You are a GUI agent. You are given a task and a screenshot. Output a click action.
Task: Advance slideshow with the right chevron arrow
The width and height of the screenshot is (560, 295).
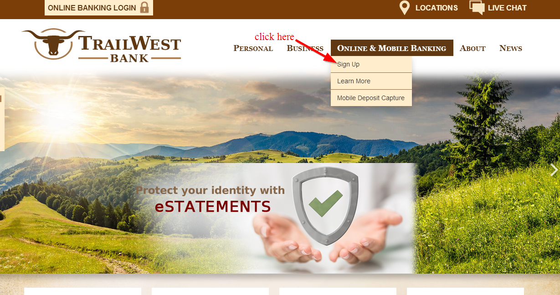tap(554, 170)
